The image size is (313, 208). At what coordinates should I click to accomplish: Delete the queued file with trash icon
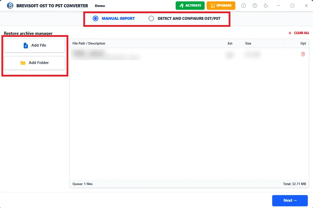click(x=303, y=54)
